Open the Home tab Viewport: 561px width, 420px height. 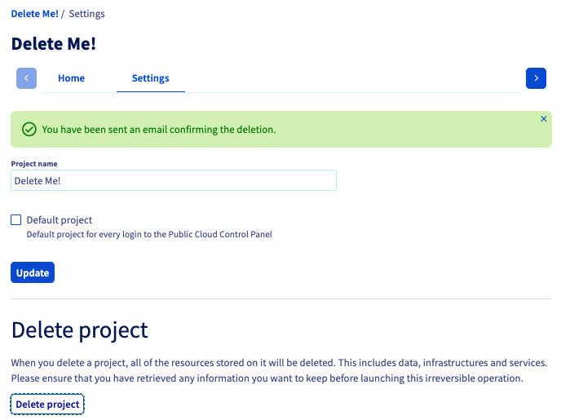(x=71, y=78)
